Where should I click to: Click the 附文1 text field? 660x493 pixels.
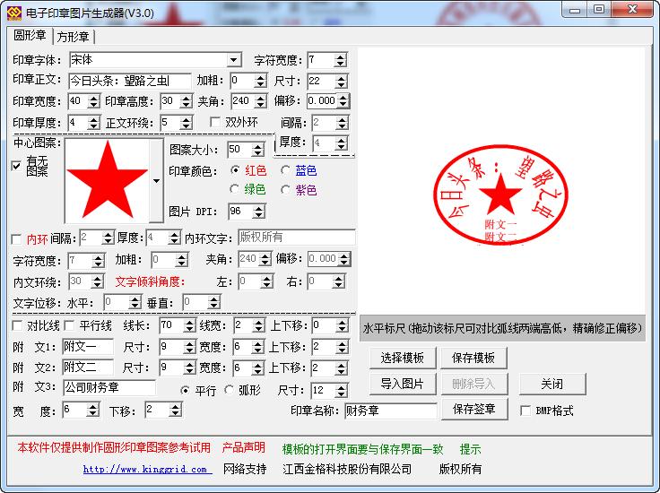pyautogui.click(x=88, y=347)
